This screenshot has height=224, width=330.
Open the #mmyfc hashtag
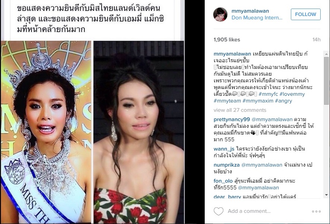pyautogui.click(x=268, y=94)
